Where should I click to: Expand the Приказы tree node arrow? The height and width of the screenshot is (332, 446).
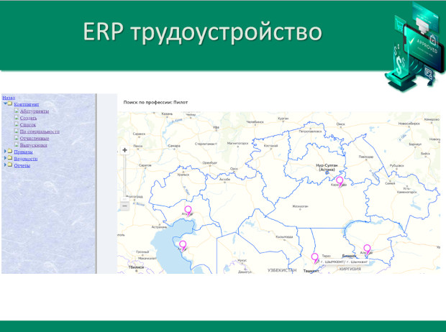(x=5, y=151)
